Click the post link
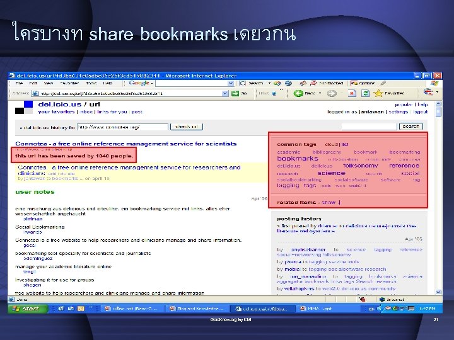 coord(137,111)
